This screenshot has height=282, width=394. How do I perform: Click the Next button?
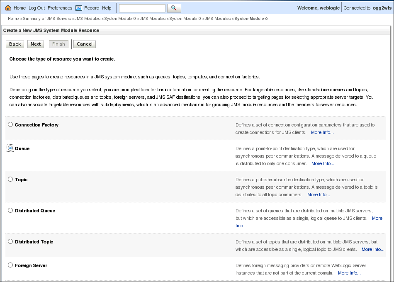(36, 44)
